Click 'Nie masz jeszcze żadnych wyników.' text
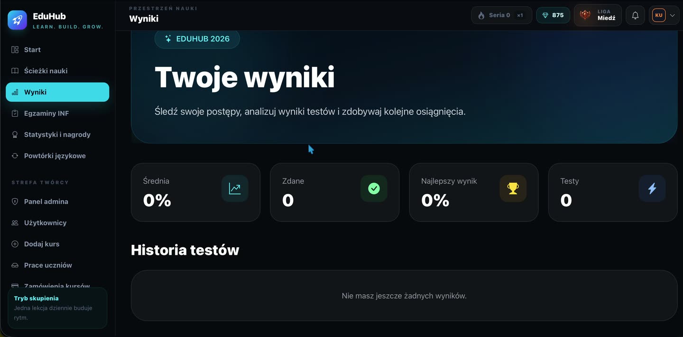The image size is (683, 337). pyautogui.click(x=404, y=296)
